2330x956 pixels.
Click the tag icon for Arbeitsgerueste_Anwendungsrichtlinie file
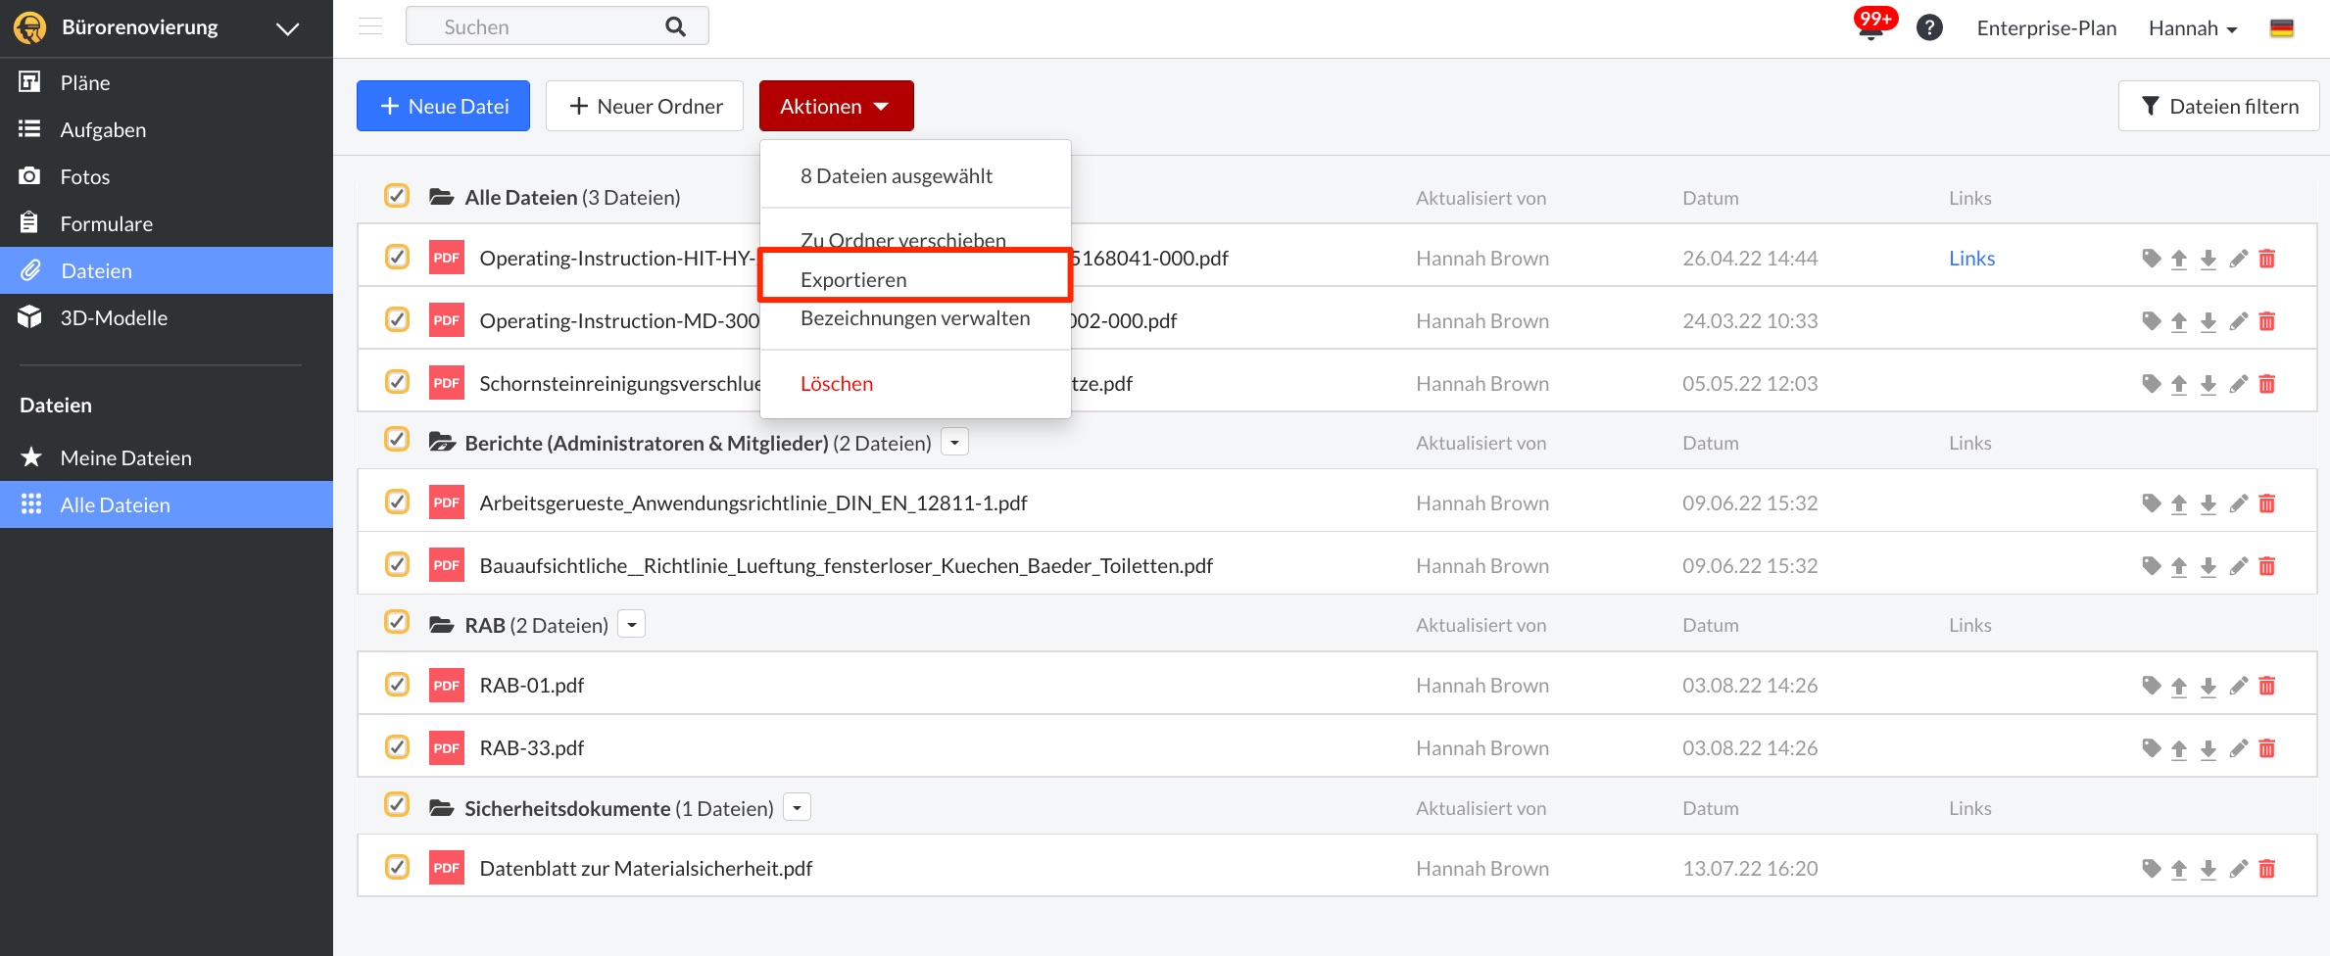(x=2151, y=503)
